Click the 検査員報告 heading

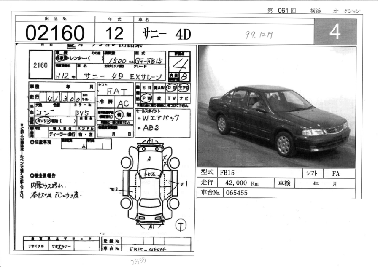point(43,175)
